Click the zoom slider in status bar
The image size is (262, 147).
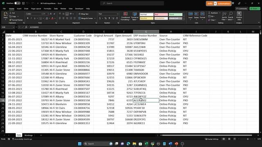click(x=248, y=139)
